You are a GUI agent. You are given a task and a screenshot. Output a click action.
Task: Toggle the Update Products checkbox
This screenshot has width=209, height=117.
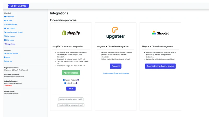point(64,80)
